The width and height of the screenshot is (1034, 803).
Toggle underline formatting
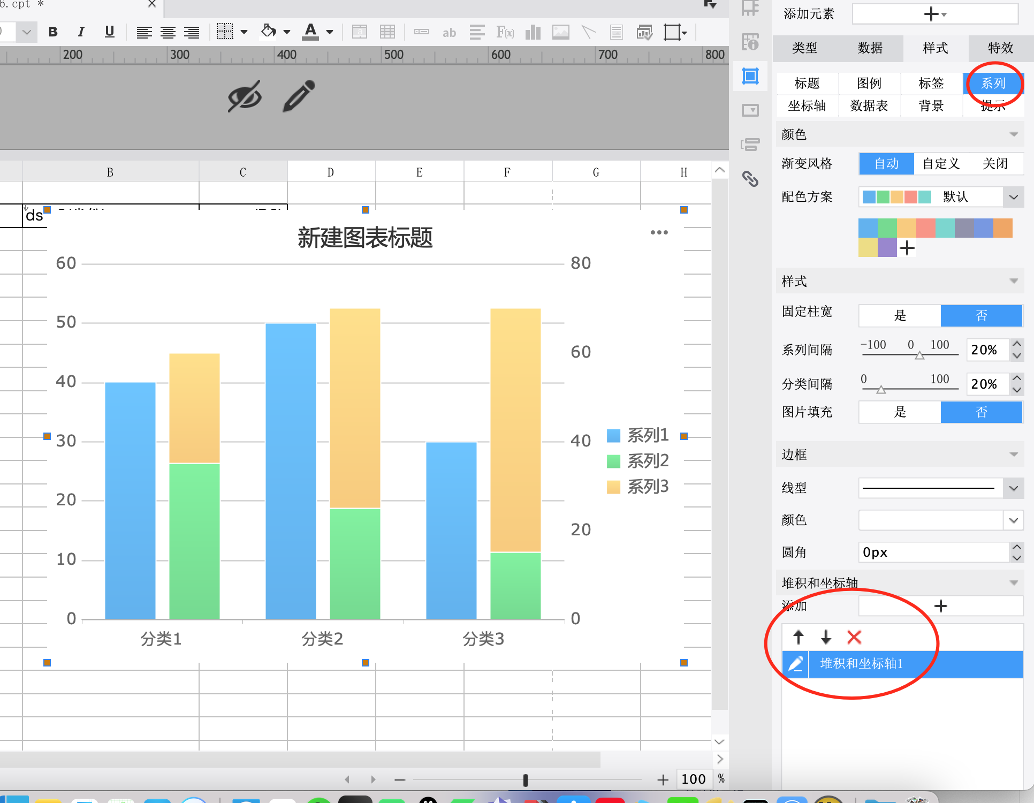coord(110,32)
